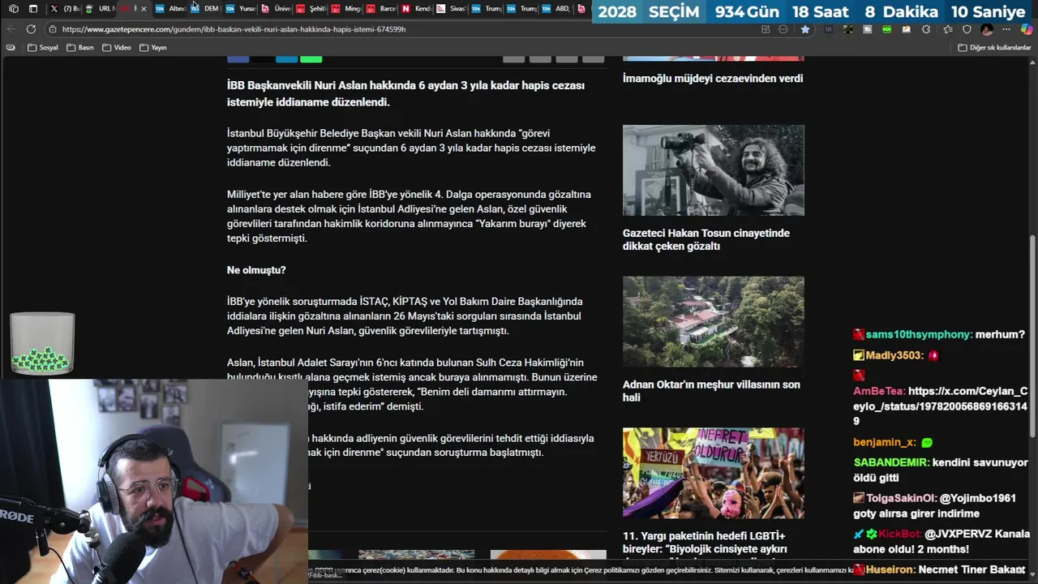Switch to the Ming tab
Viewport: 1038px width, 584px height.
pyautogui.click(x=346, y=9)
